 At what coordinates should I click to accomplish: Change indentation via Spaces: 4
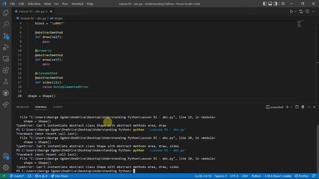tap(221, 176)
